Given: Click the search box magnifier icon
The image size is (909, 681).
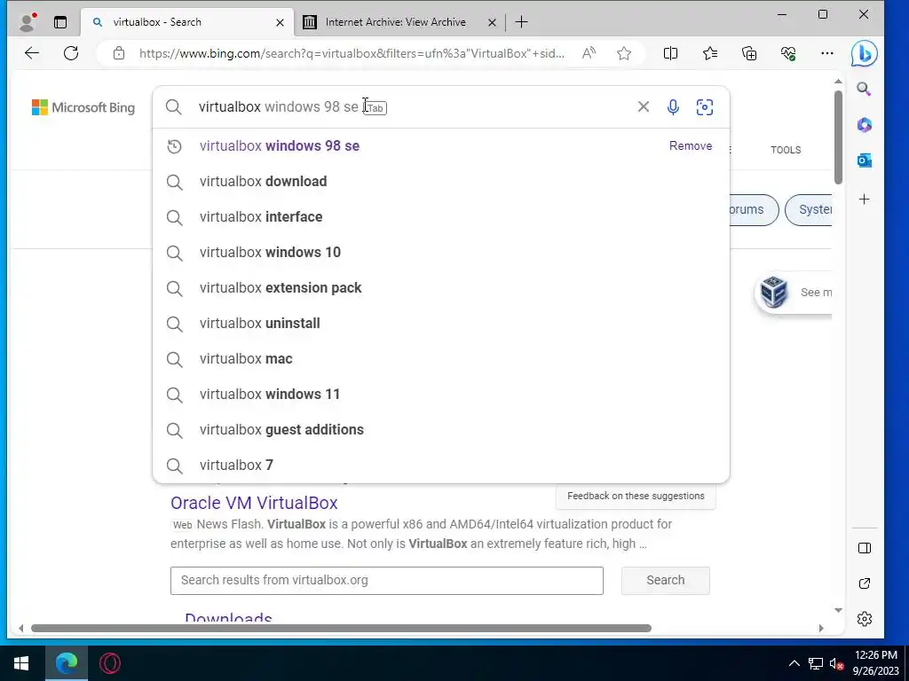Looking at the screenshot, I should (173, 106).
